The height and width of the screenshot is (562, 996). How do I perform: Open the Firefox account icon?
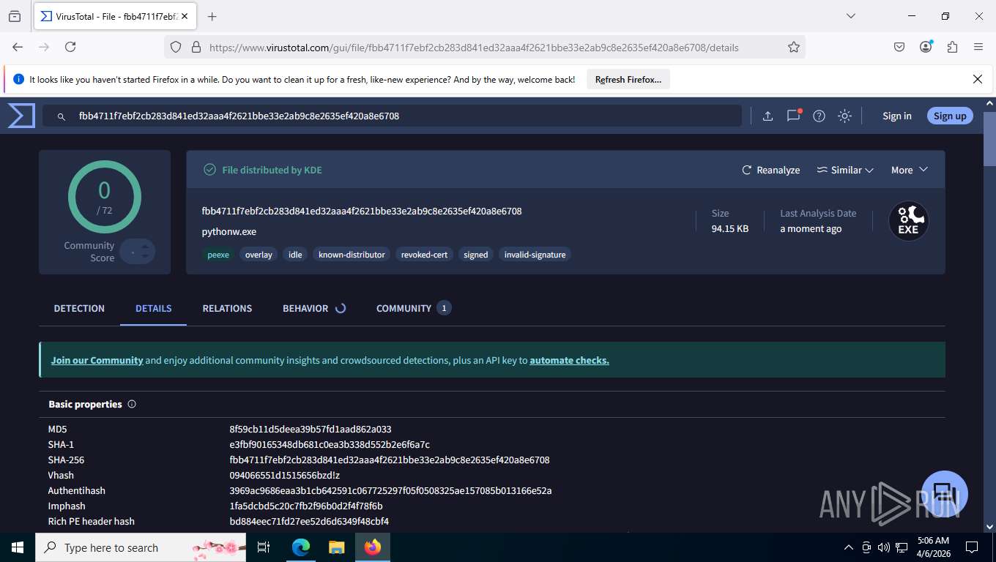point(926,46)
